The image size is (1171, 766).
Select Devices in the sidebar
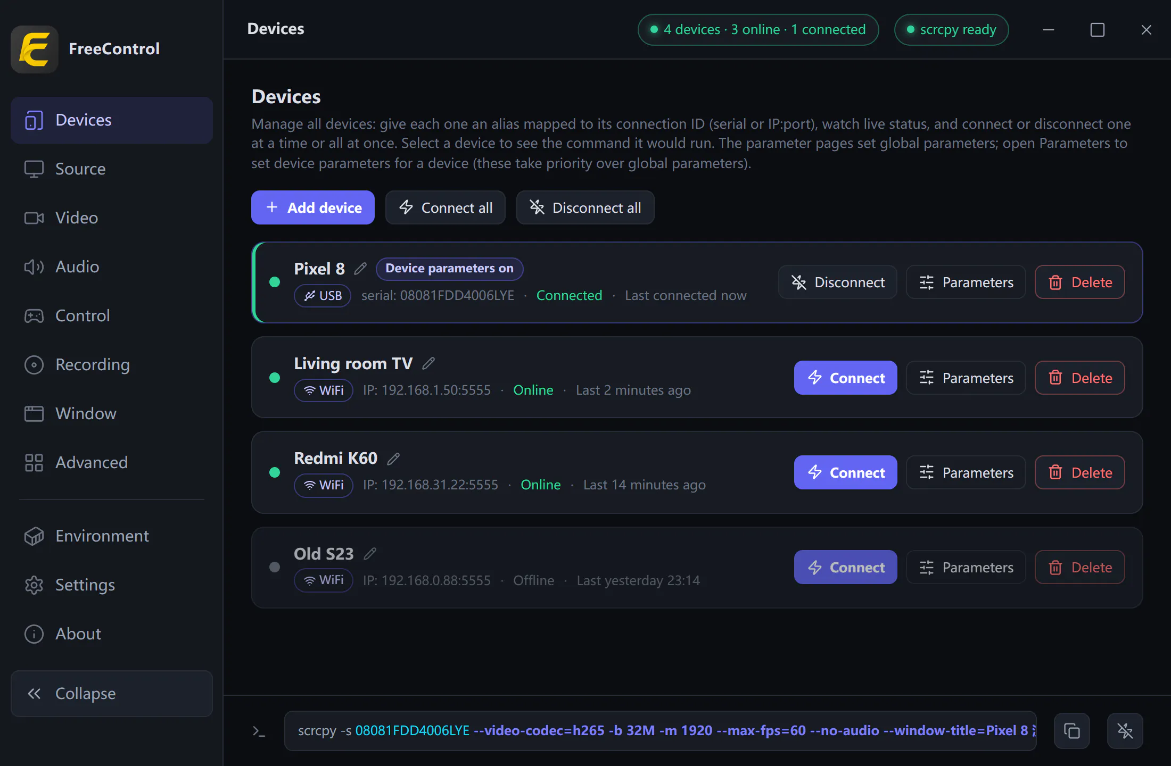[x=112, y=120]
